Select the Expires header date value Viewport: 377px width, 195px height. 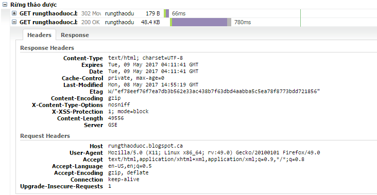pos(153,65)
